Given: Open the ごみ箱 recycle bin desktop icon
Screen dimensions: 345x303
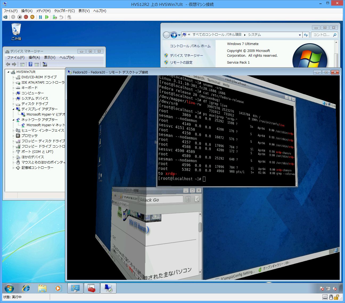Looking at the screenshot, I should [16, 31].
